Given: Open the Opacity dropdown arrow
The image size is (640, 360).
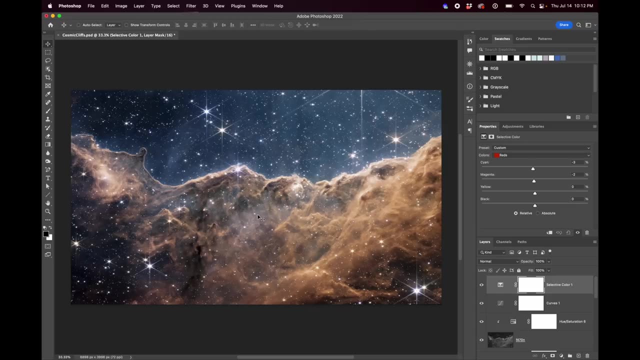Looking at the screenshot, I should click(548, 261).
